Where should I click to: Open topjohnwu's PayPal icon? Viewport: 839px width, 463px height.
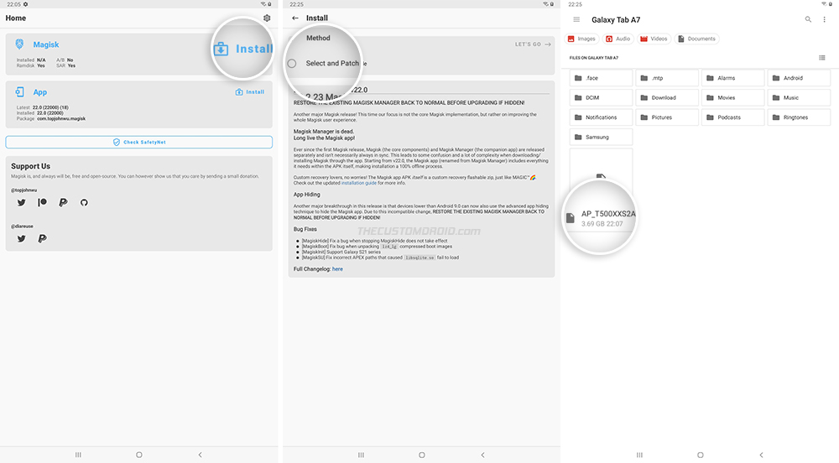pyautogui.click(x=63, y=203)
